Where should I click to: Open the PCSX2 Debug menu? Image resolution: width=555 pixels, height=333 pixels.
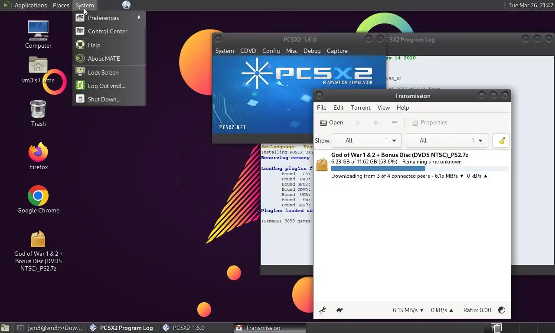[x=312, y=51]
